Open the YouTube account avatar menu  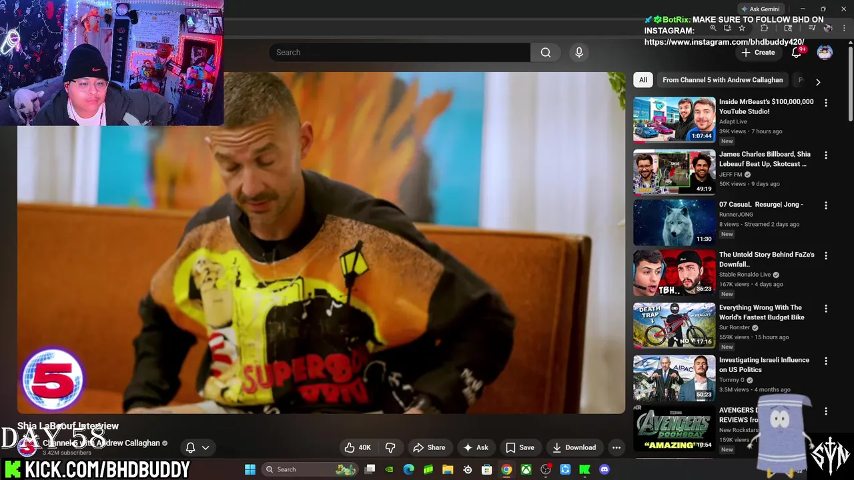(x=825, y=53)
